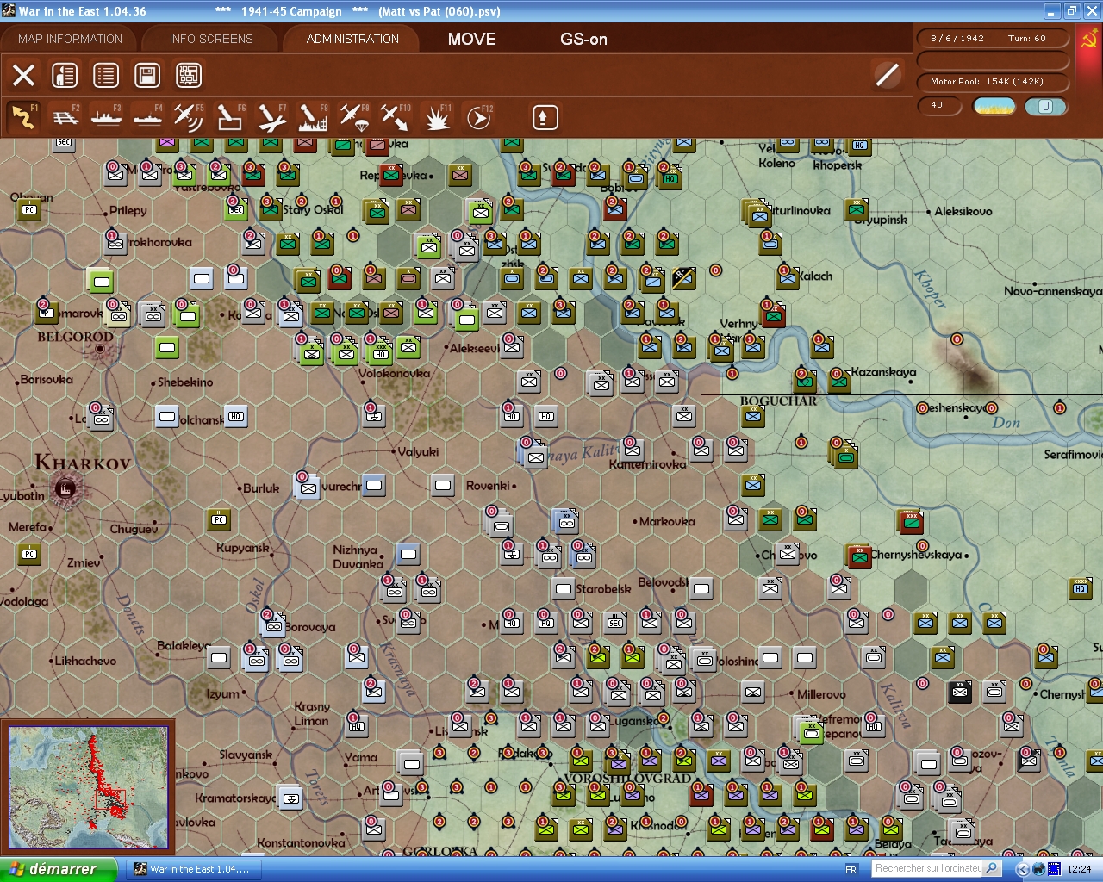Image resolution: width=1103 pixels, height=882 pixels.
Task: Click the War in the East taskbar button
Action: click(x=193, y=869)
